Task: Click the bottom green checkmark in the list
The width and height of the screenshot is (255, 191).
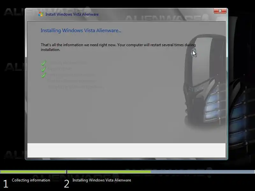Action: (44, 75)
